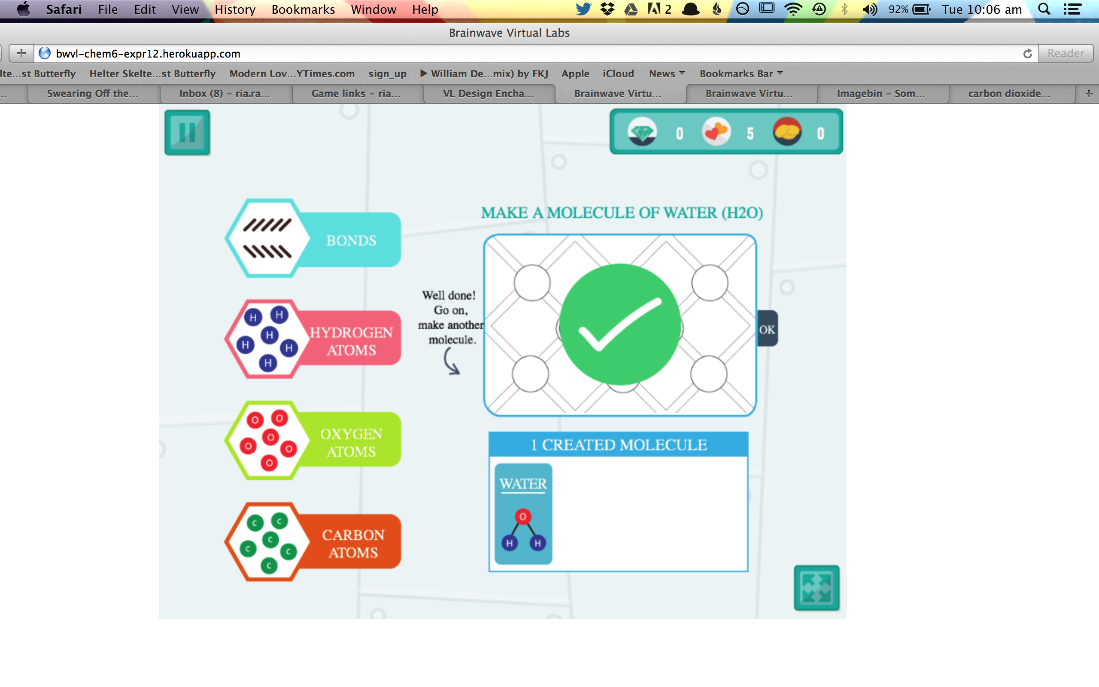Pause the game with the pause button
The height and width of the screenshot is (687, 1099).
[187, 132]
